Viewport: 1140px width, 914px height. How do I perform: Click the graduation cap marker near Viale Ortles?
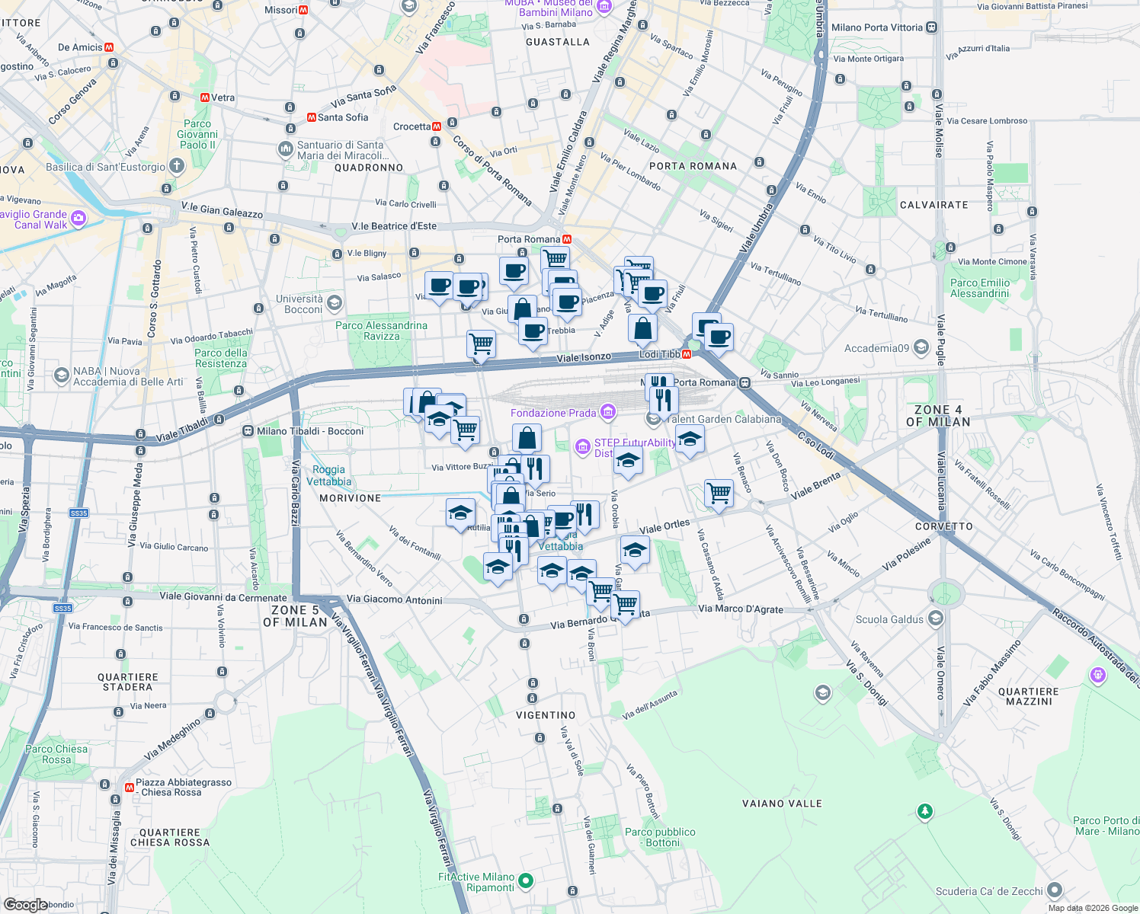(x=634, y=550)
